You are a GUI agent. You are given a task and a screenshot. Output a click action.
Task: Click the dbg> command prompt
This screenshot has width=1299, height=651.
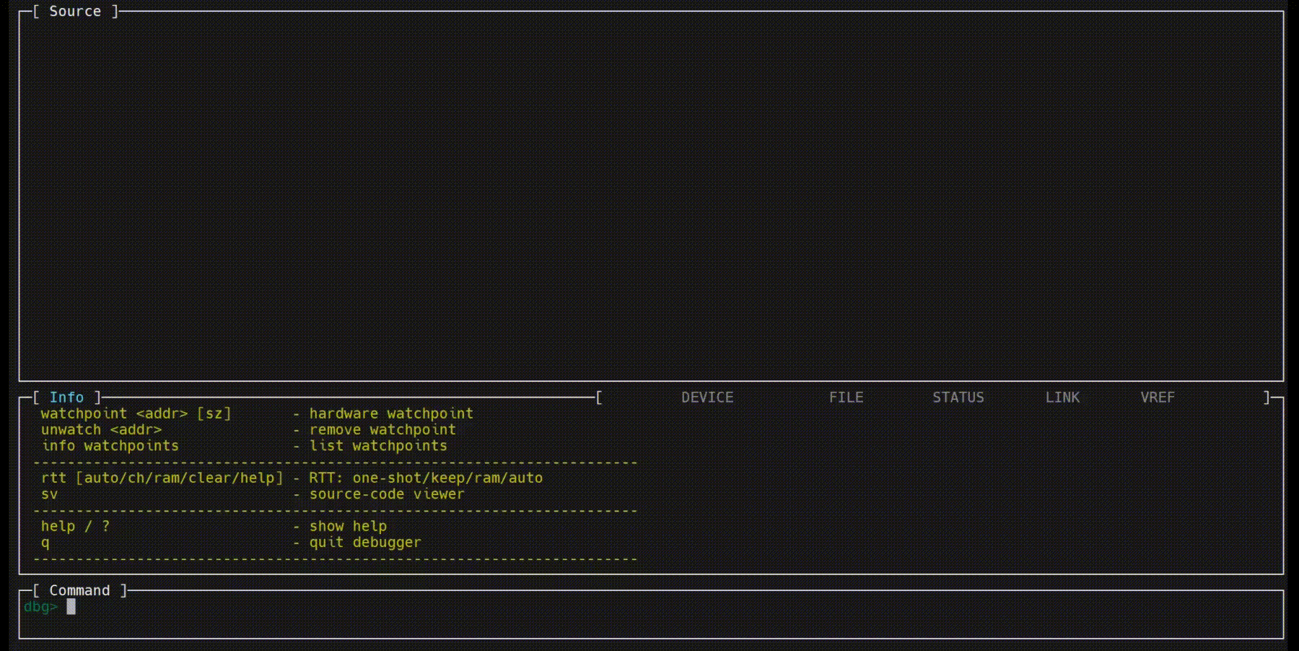click(40, 607)
